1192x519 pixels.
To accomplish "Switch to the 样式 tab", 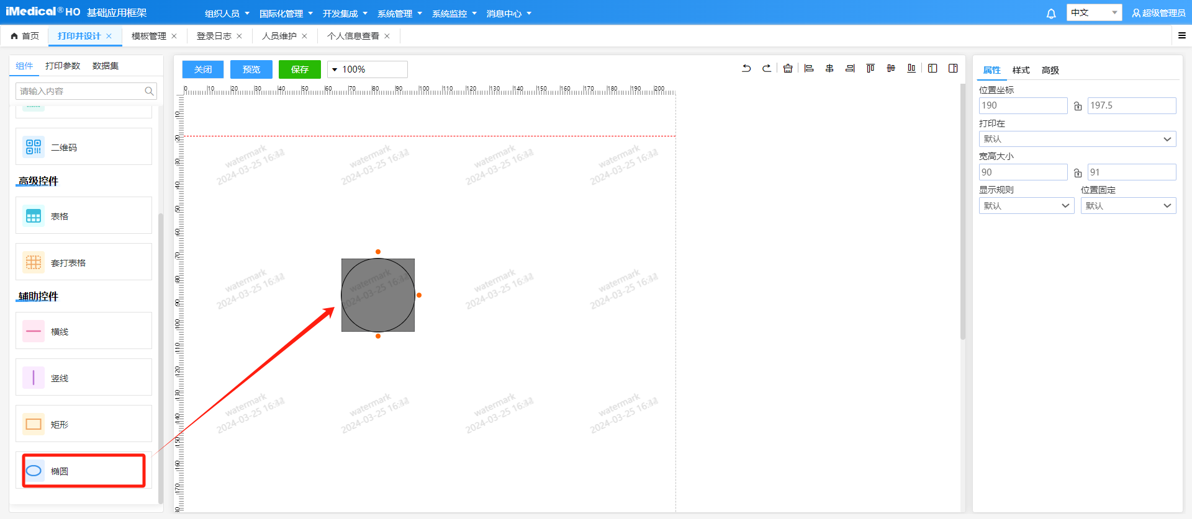I will (1021, 70).
